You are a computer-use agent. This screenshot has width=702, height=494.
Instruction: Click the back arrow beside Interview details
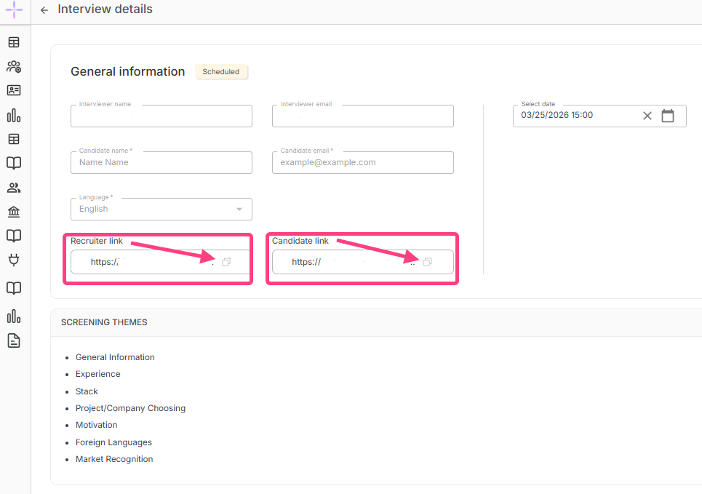44,10
